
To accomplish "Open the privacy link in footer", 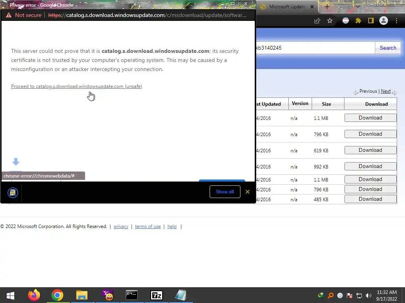I will pyautogui.click(x=121, y=226).
